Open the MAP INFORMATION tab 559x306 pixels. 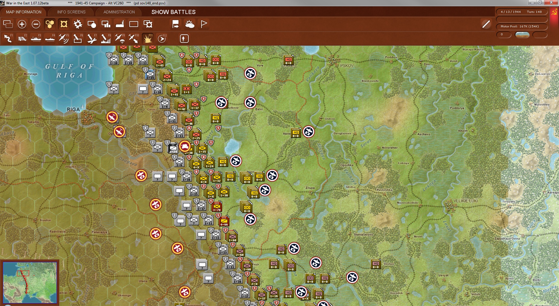coord(24,12)
